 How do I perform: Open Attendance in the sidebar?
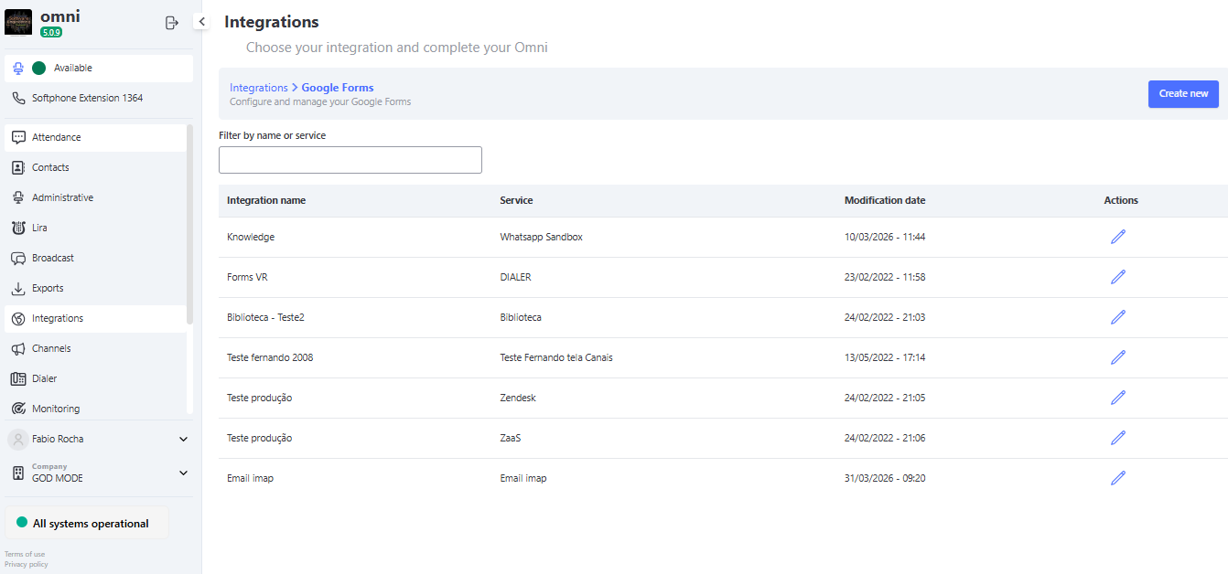(x=95, y=137)
